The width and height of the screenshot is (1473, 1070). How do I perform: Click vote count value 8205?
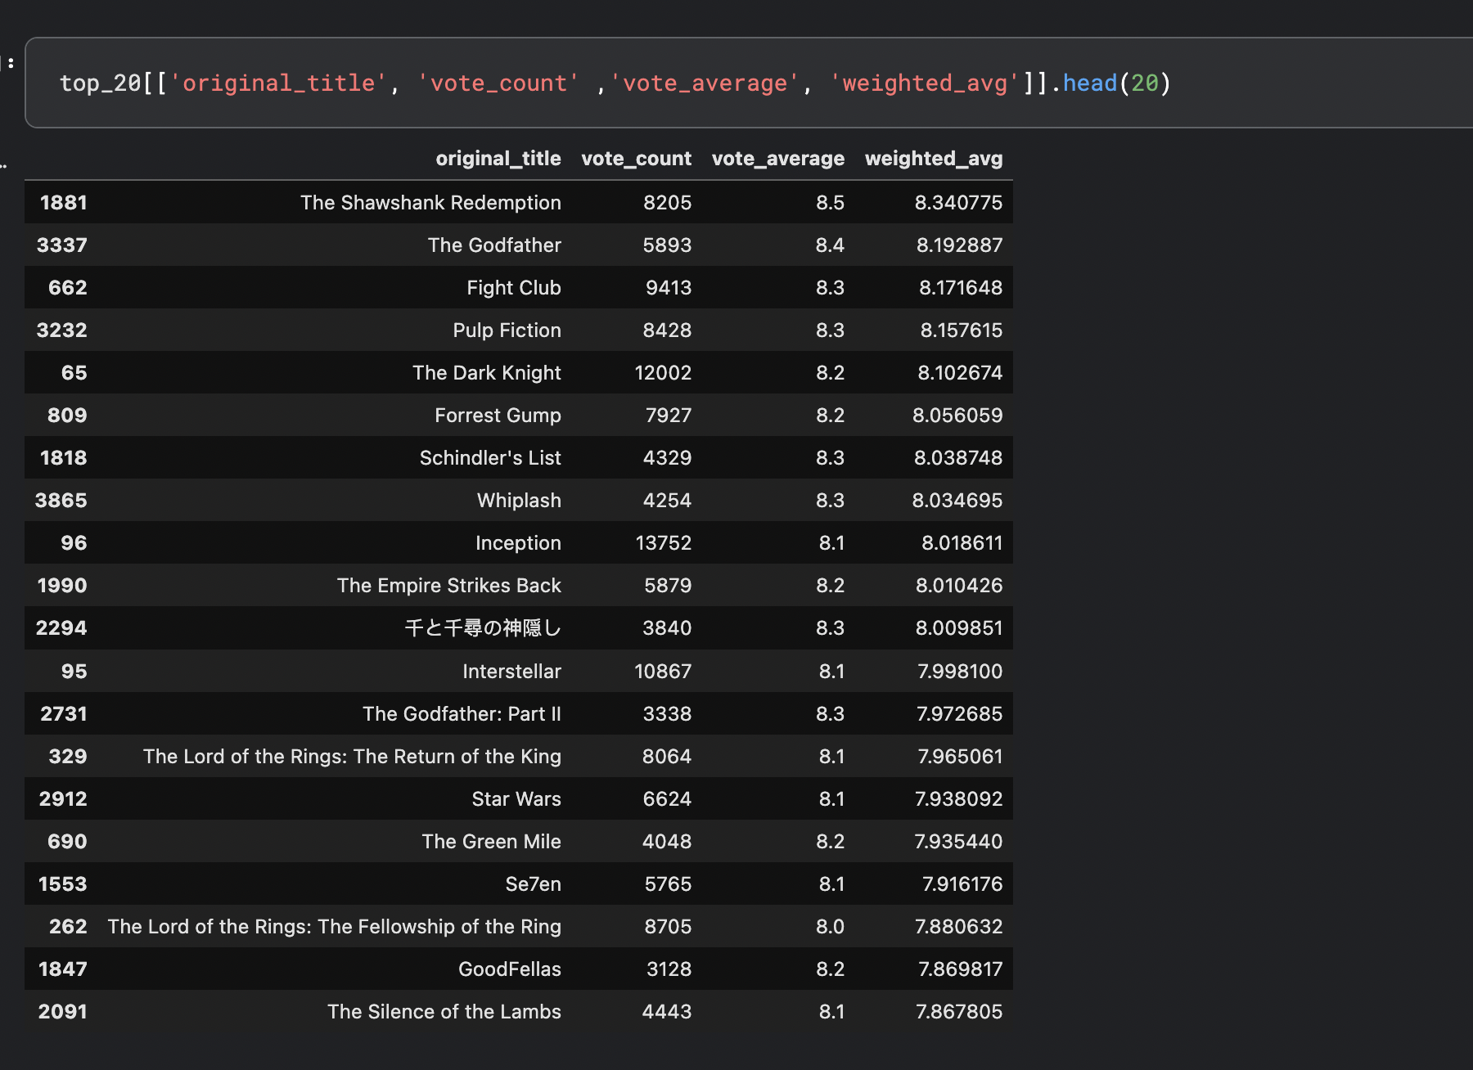pyautogui.click(x=667, y=202)
